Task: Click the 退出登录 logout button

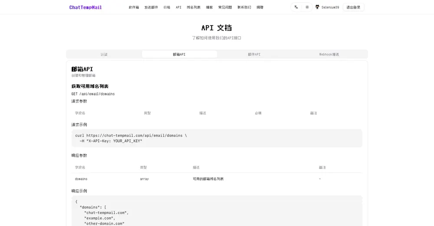Action: click(x=353, y=7)
